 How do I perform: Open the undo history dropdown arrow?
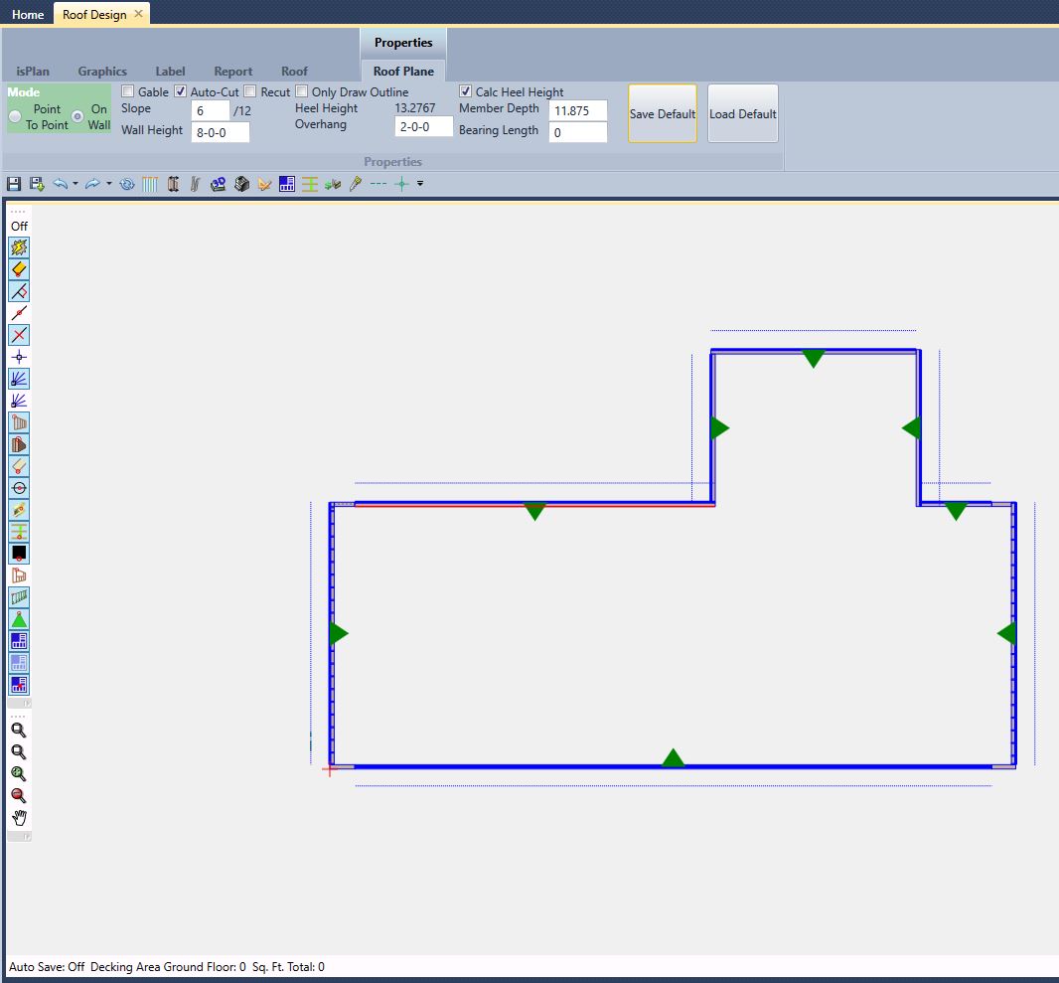76,184
